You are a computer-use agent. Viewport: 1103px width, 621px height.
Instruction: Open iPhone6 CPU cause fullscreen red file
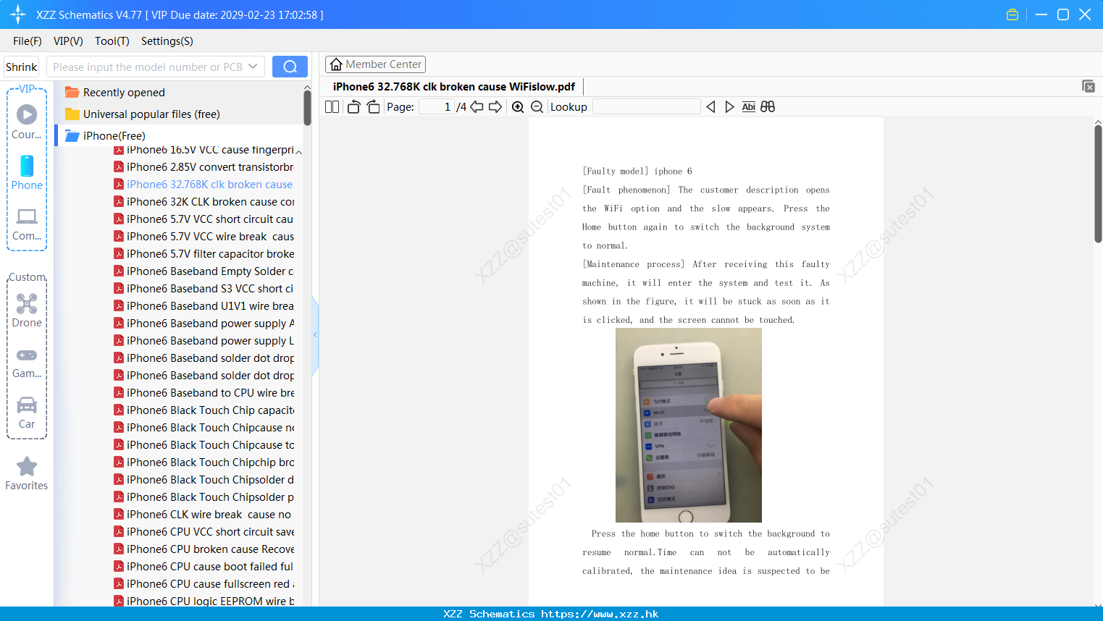coord(204,584)
